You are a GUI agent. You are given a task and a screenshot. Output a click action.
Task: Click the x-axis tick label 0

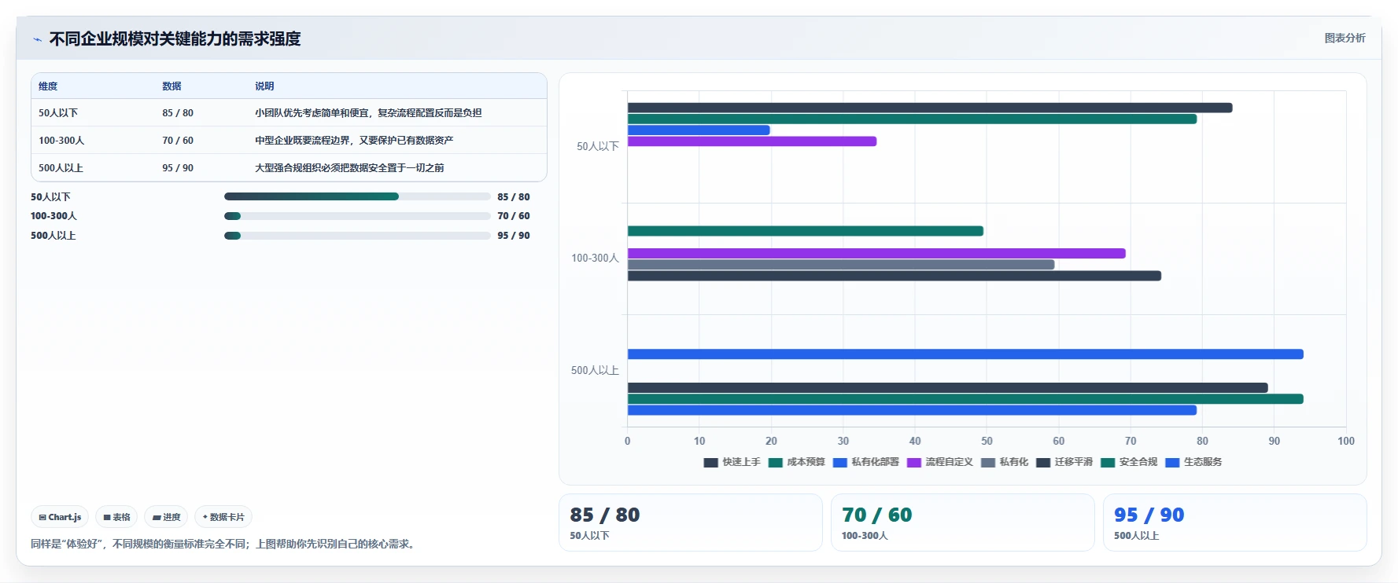pyautogui.click(x=627, y=441)
